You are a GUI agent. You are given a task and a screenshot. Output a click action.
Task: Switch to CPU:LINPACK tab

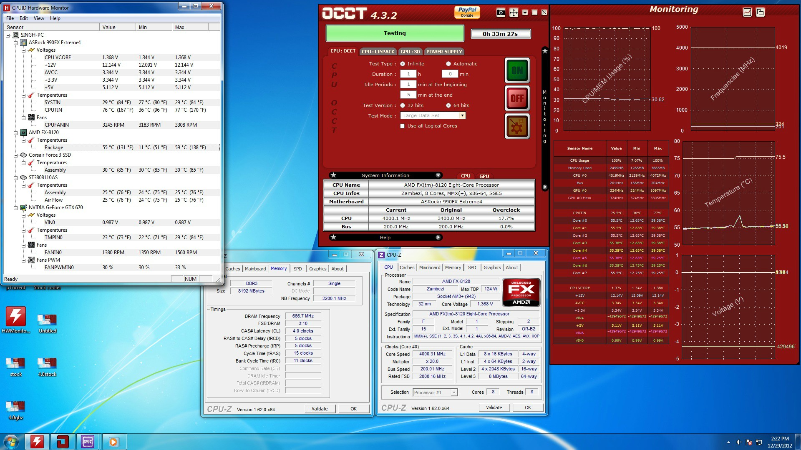pyautogui.click(x=378, y=52)
